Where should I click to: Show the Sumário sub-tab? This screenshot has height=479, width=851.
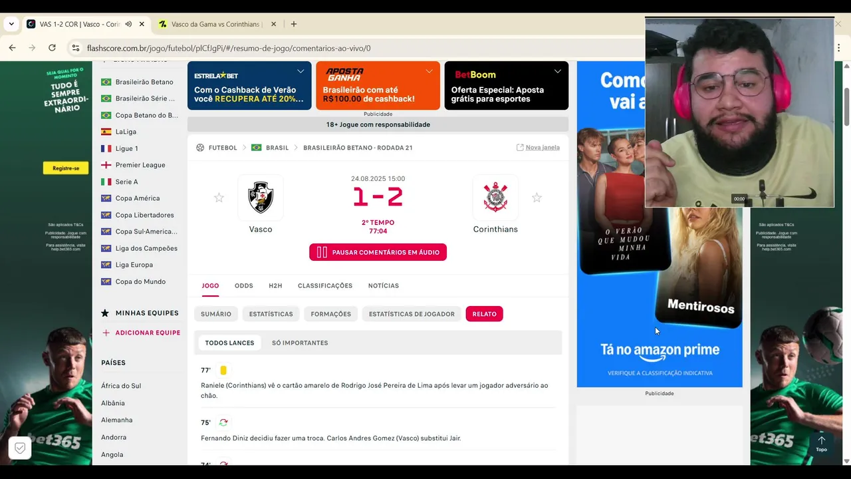[216, 314]
